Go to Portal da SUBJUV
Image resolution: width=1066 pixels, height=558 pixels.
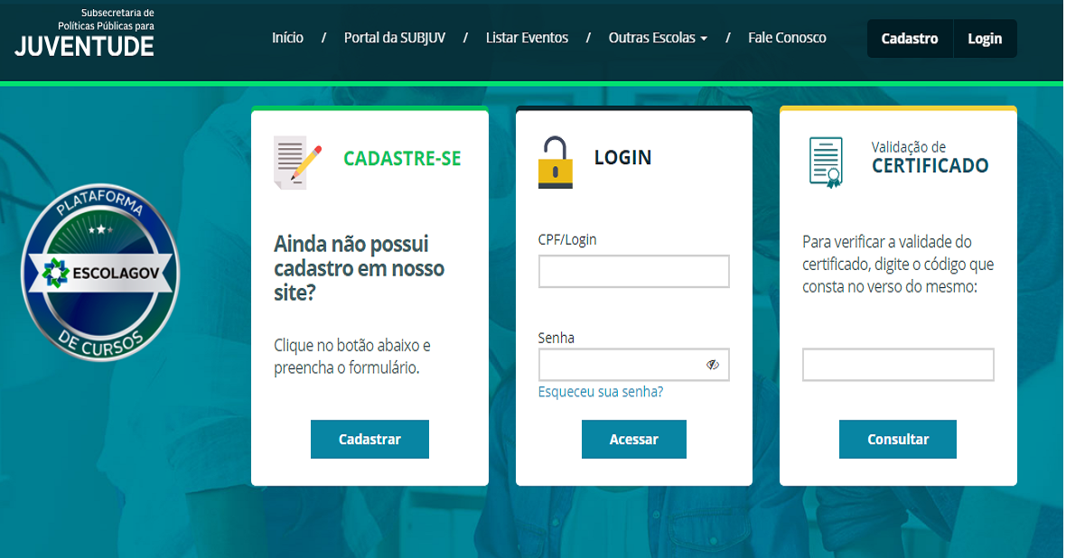click(x=394, y=38)
